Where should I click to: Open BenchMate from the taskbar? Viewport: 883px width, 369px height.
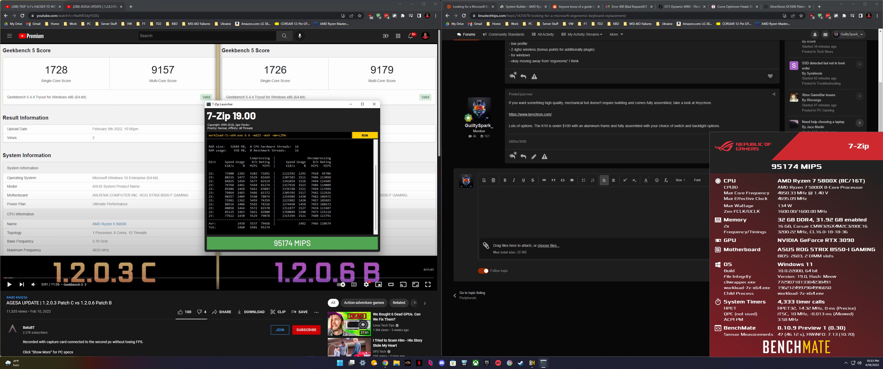point(532,363)
